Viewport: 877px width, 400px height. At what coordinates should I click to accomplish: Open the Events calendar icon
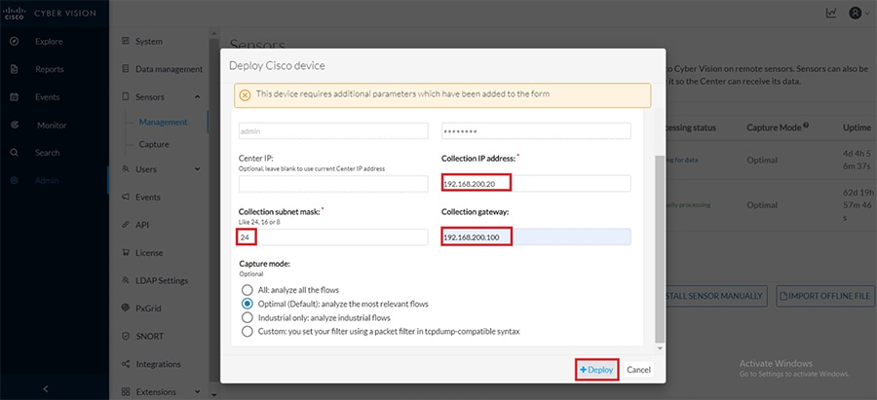tap(15, 97)
